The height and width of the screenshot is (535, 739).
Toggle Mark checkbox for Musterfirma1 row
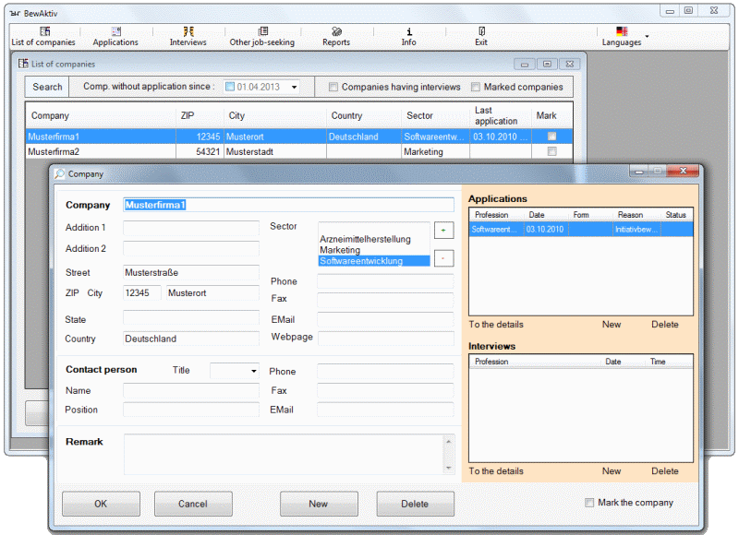pyautogui.click(x=551, y=137)
